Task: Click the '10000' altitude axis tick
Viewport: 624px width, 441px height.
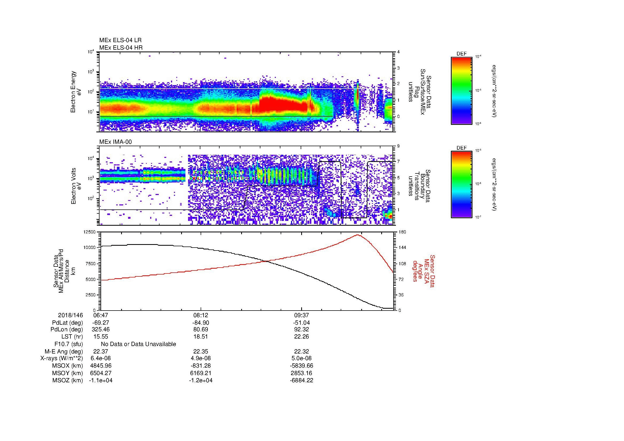Action: (x=90, y=248)
